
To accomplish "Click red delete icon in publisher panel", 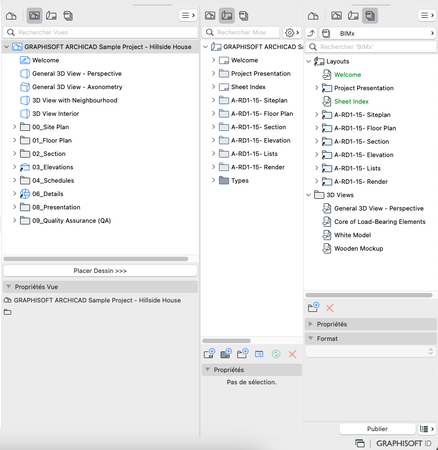I will [330, 308].
